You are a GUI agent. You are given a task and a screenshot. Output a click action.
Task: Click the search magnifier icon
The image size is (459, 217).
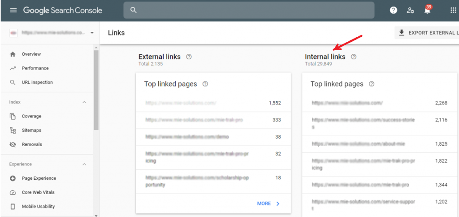134,10
